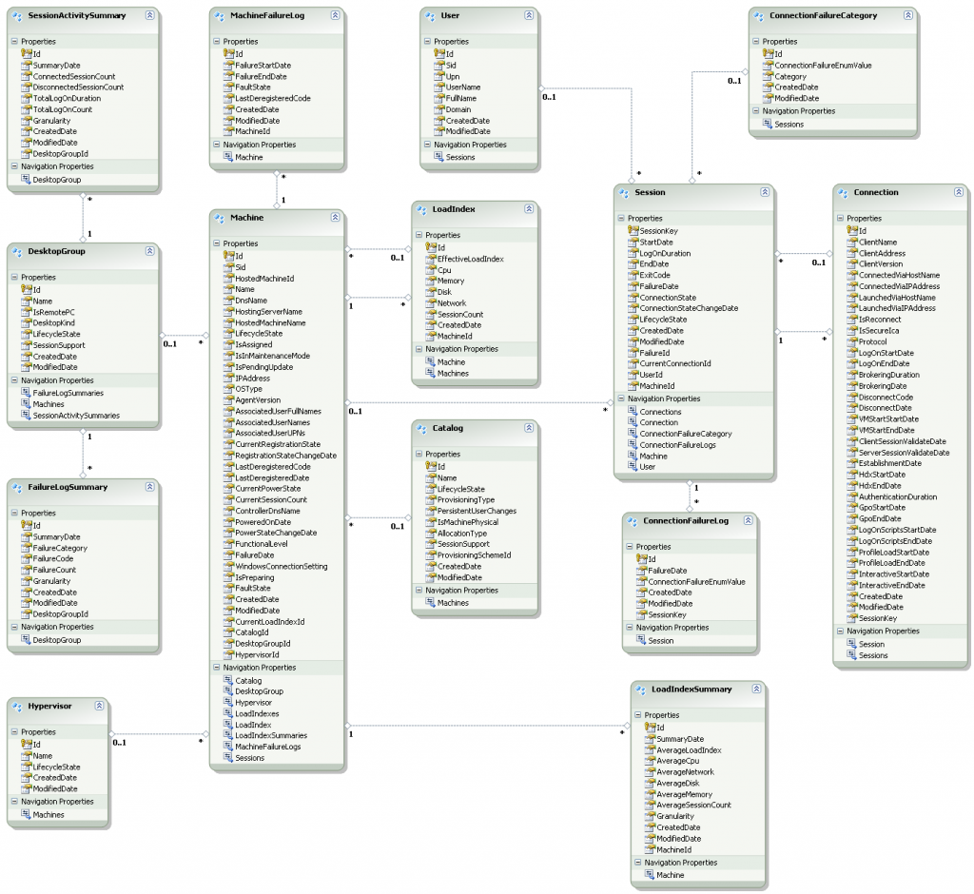The image size is (974, 894).
Task: Select the IsInMaintenanceMode property in Machine
Action: 272,356
